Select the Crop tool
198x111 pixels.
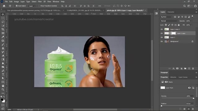[x=3, y=29]
